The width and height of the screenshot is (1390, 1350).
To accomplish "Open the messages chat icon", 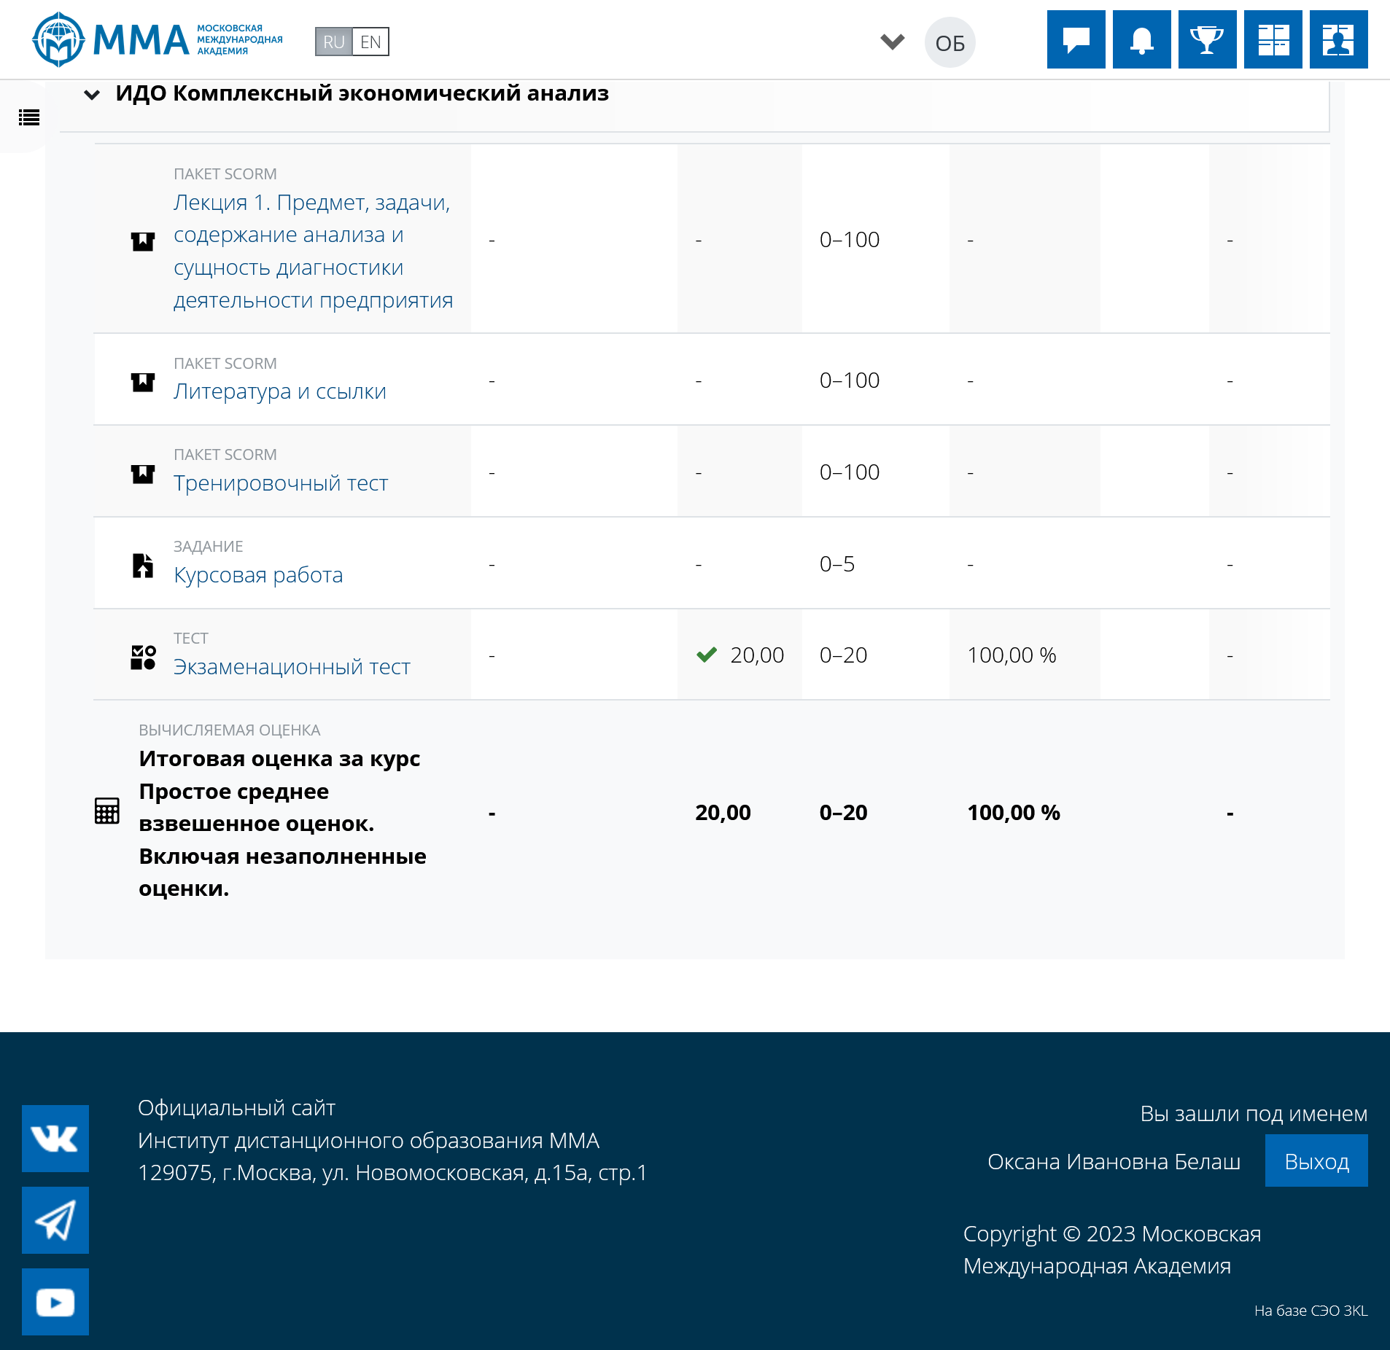I will point(1076,40).
